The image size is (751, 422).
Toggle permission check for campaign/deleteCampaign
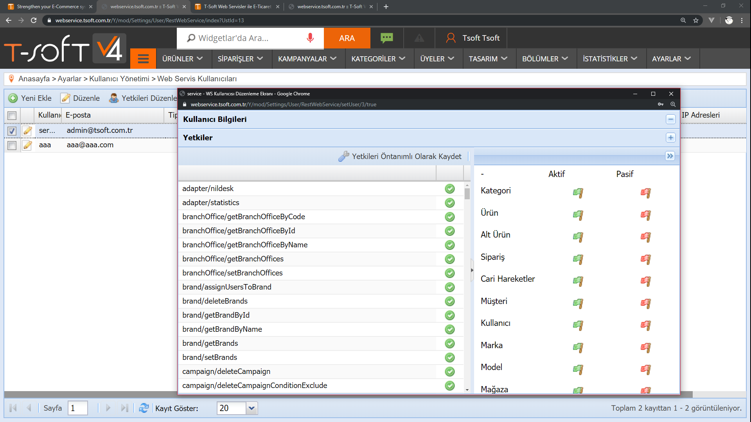pos(450,372)
